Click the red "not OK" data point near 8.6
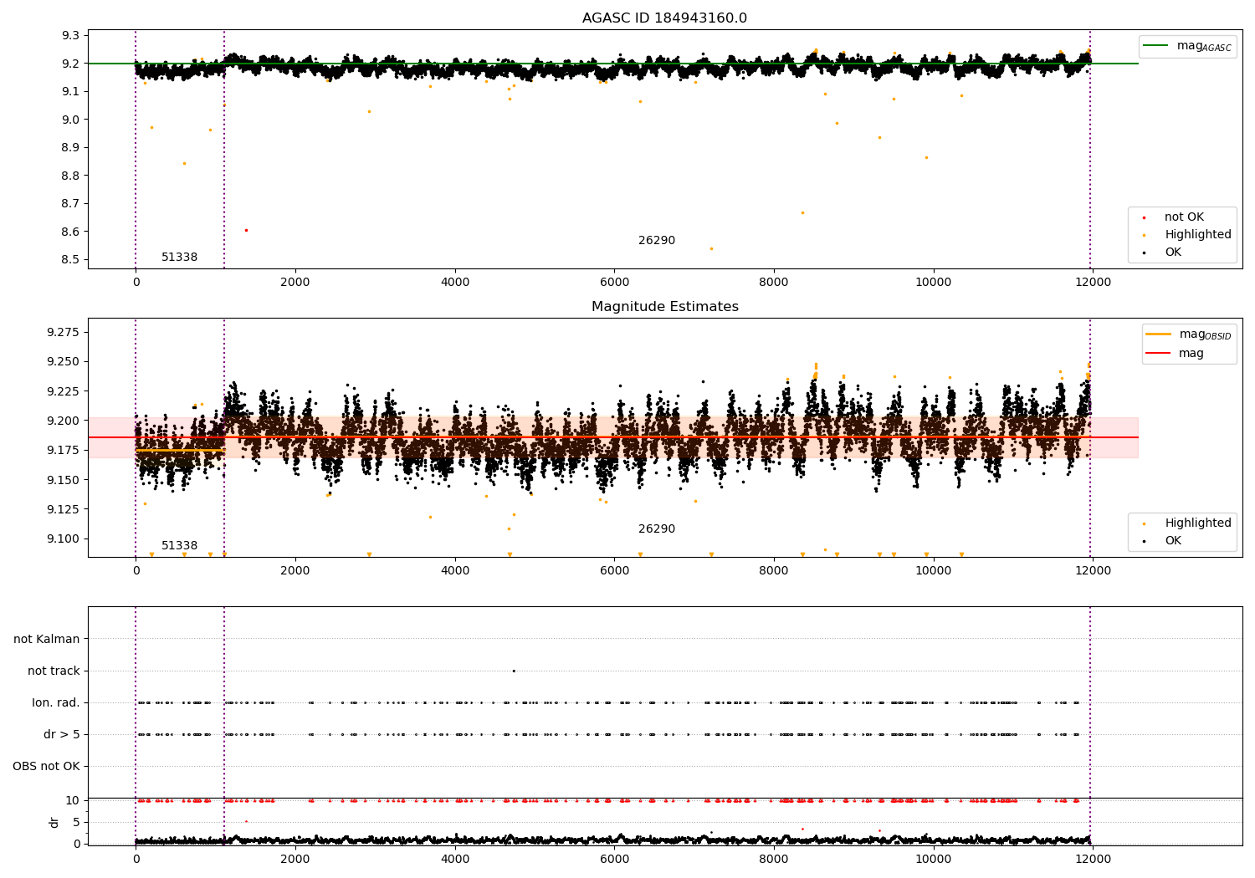 click(x=246, y=230)
